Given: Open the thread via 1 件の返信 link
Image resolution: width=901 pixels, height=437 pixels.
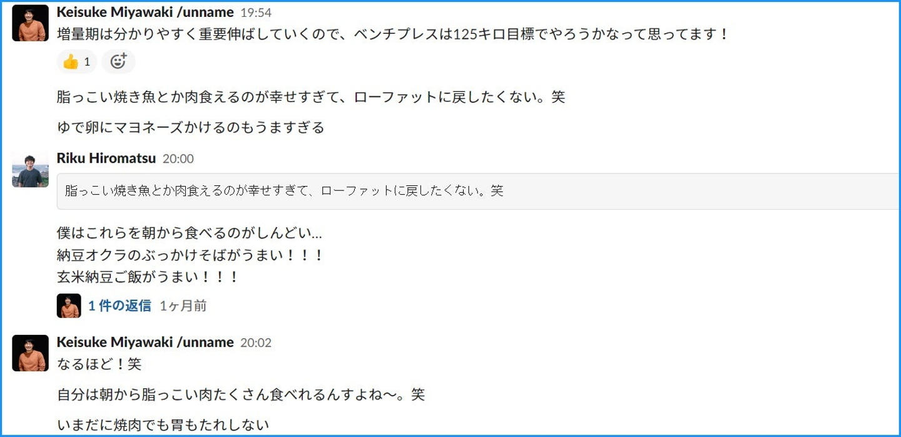Looking at the screenshot, I should [120, 306].
